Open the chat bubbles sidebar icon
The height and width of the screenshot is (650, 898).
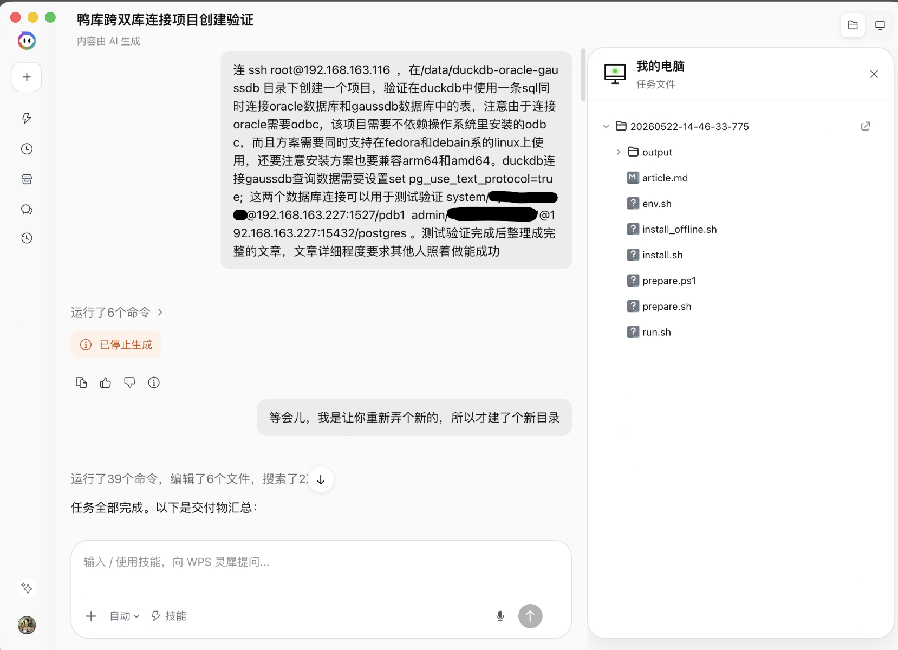point(27,210)
